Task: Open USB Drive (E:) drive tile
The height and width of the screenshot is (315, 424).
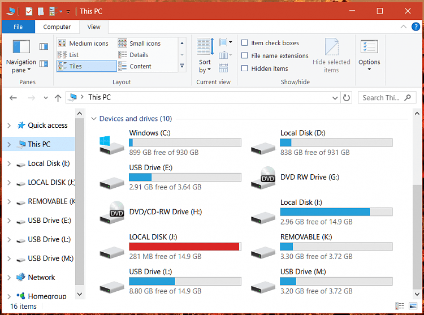Action: click(171, 178)
